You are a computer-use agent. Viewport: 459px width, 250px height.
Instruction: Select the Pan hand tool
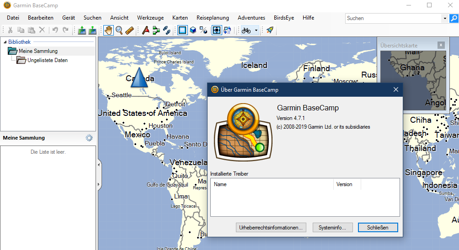[109, 30]
